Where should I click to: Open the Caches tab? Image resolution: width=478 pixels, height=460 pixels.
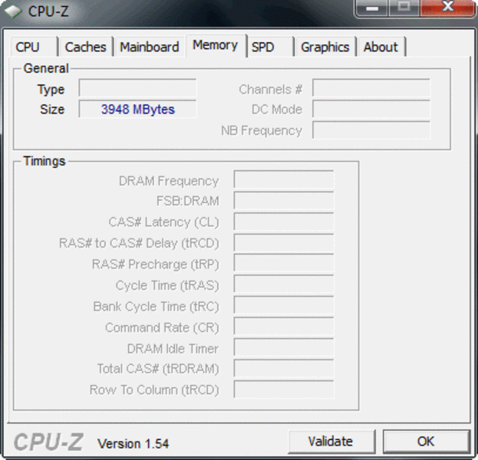86,47
